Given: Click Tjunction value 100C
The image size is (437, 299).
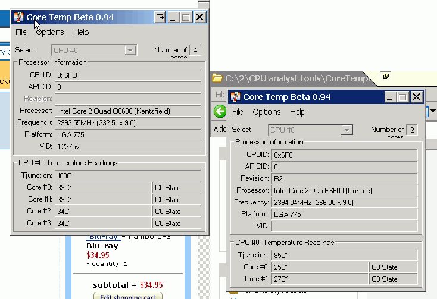Looking at the screenshot, I should click(128, 176).
